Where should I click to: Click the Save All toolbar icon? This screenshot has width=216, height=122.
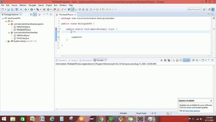(12, 9)
